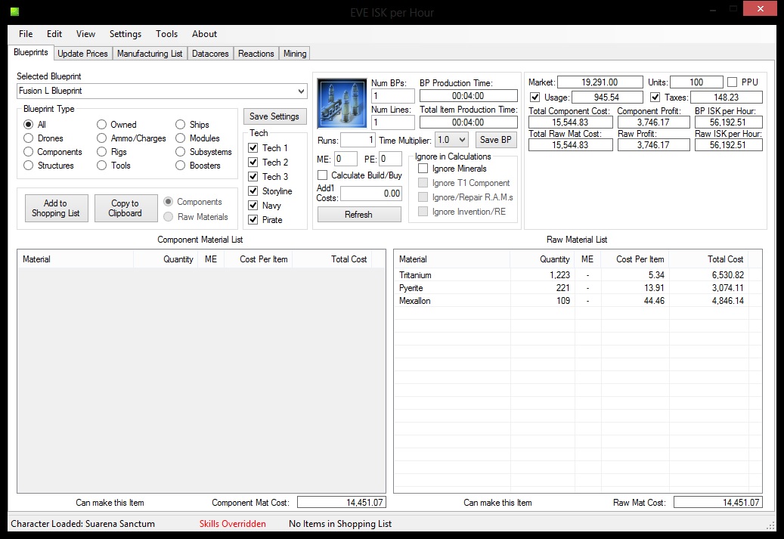Toggle the Taxes checkbox
Image resolution: width=784 pixels, height=539 pixels.
[655, 97]
